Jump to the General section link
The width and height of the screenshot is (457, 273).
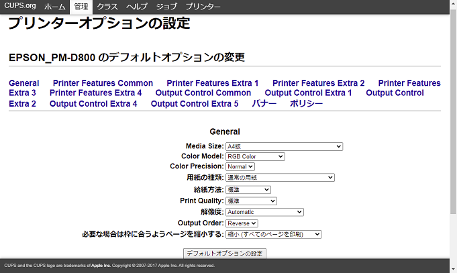[x=24, y=83]
